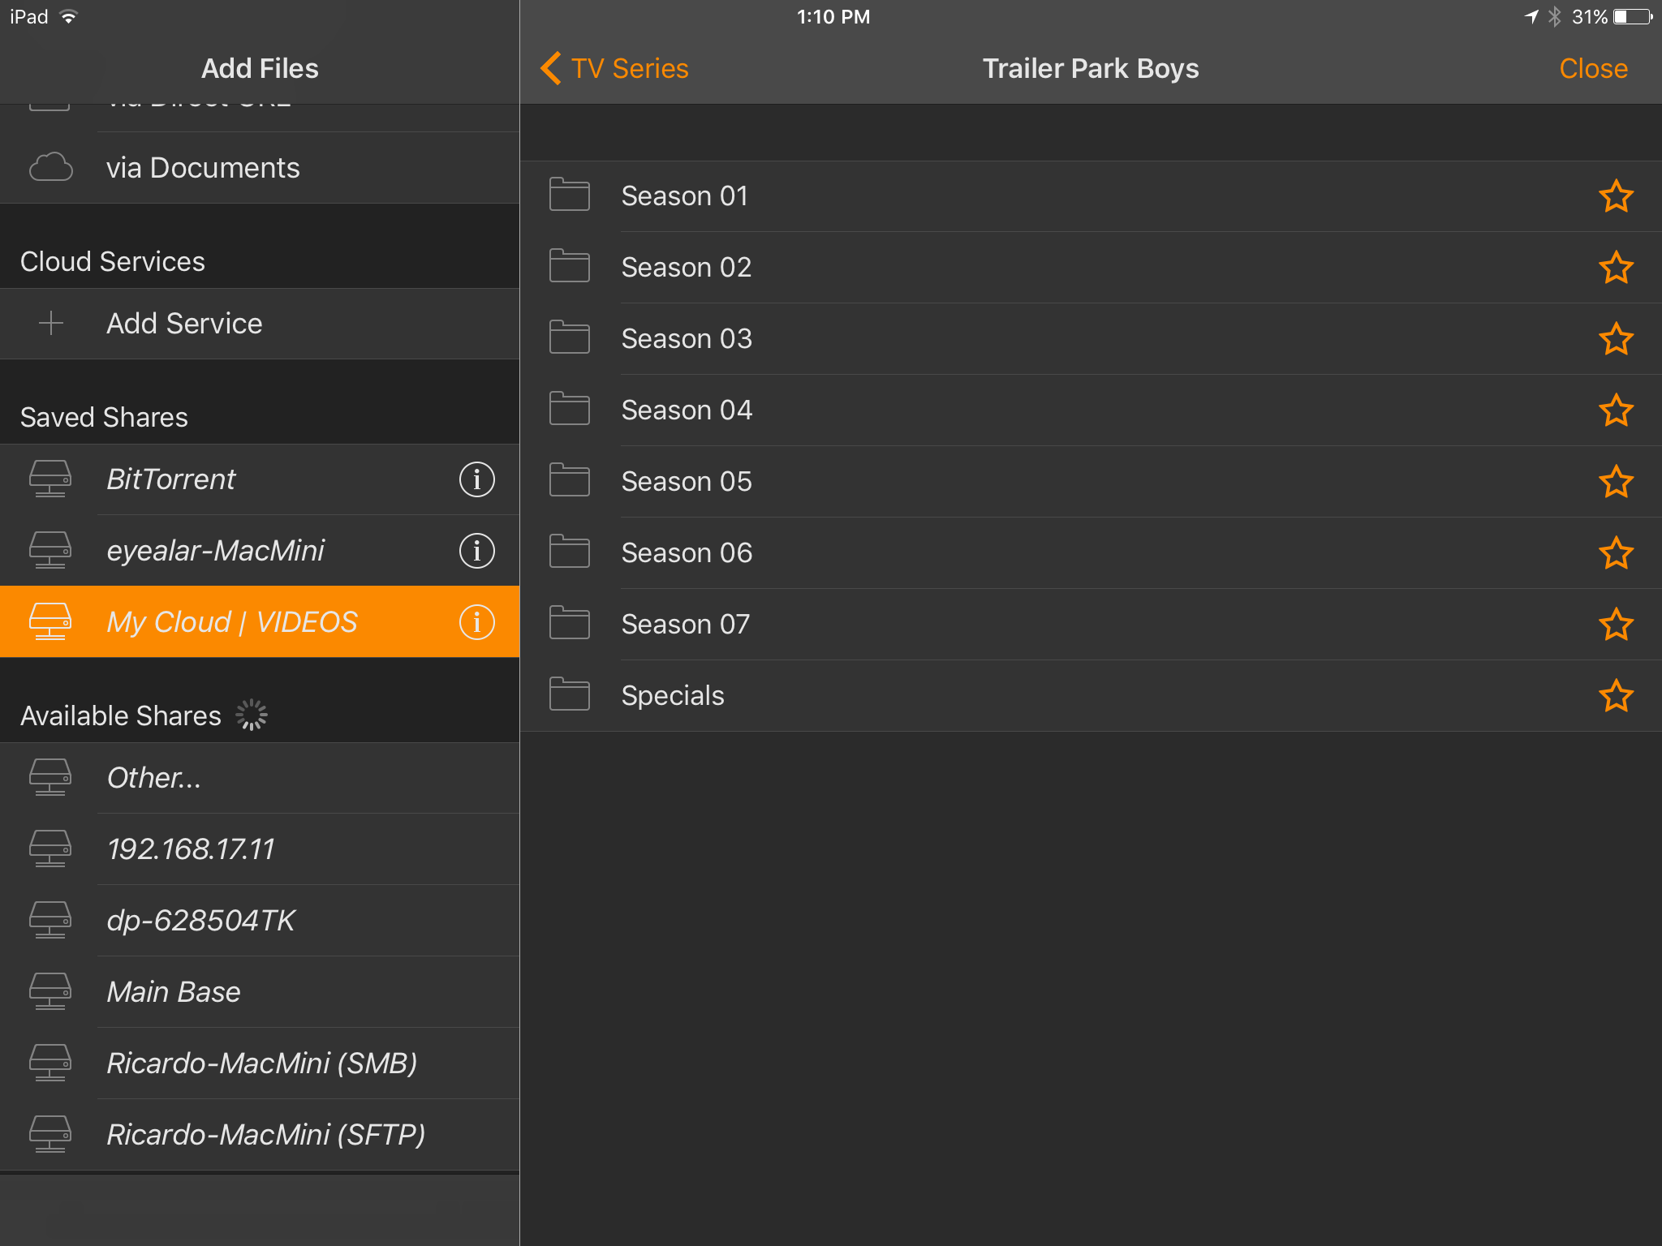Viewport: 1662px width, 1246px height.
Task: Open the Season 03 folder
Action: pyautogui.click(x=687, y=339)
